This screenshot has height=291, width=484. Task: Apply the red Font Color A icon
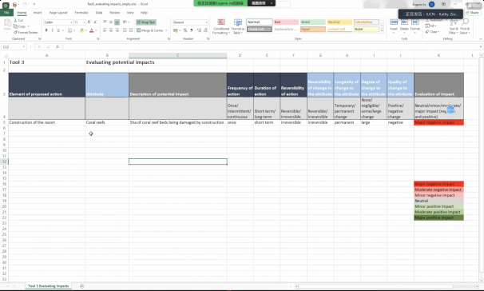pyautogui.click(x=91, y=30)
